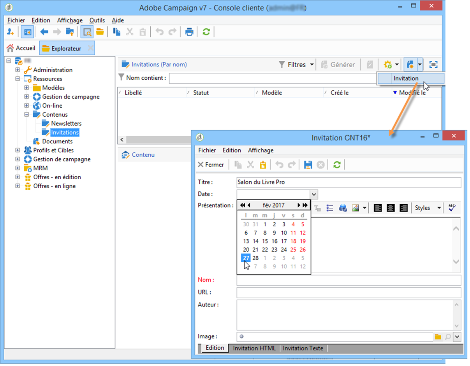Center text in presentation editor

tap(391, 208)
